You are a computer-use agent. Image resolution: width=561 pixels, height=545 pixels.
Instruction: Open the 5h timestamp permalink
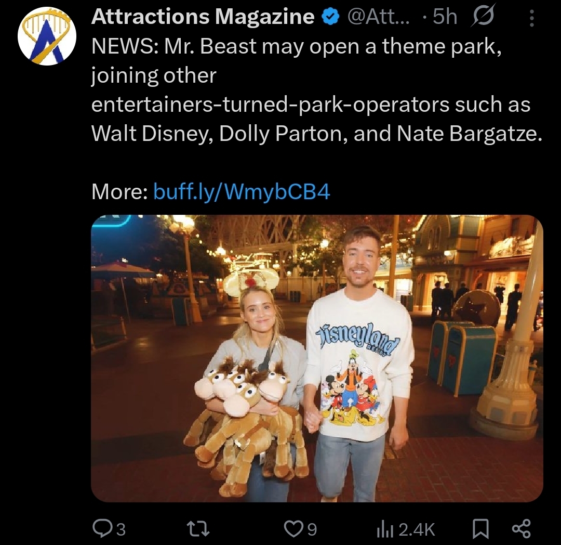[x=445, y=17]
